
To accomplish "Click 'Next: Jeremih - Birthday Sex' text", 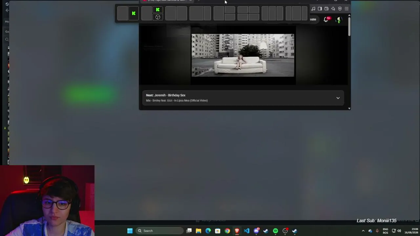I will click(x=166, y=95).
